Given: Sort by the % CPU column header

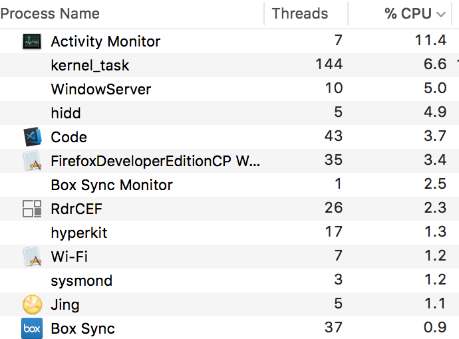Looking at the screenshot, I should [x=408, y=13].
